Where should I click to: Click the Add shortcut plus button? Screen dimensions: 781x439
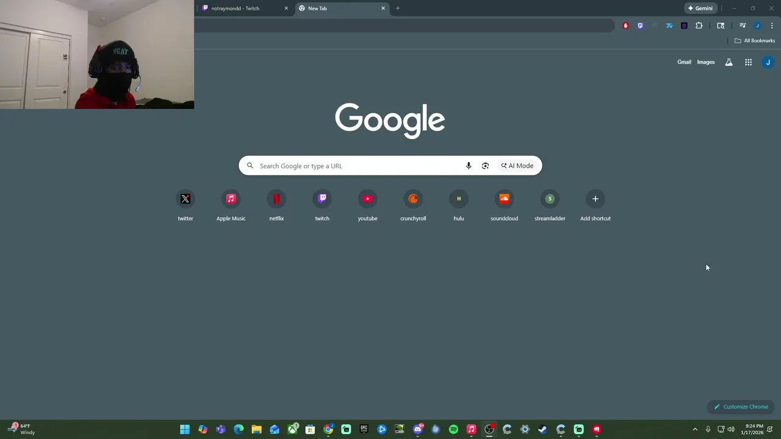(596, 199)
